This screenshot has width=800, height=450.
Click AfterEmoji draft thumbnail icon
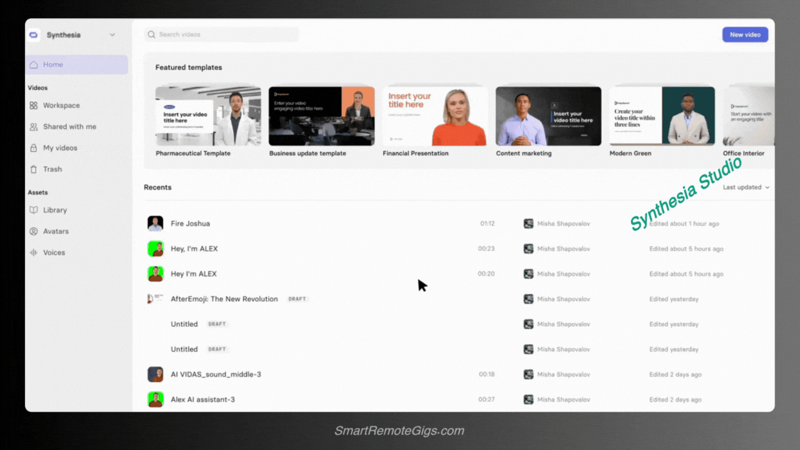pyautogui.click(x=155, y=299)
